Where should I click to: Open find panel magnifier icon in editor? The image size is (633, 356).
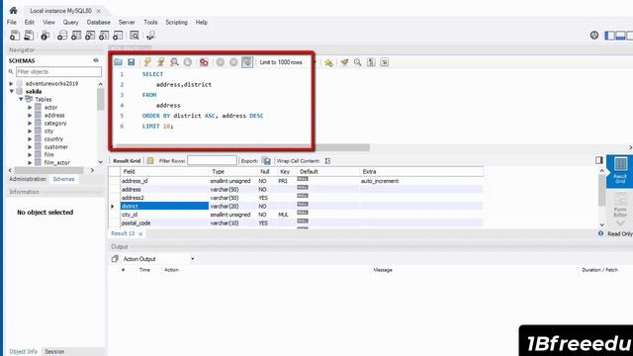[358, 62]
